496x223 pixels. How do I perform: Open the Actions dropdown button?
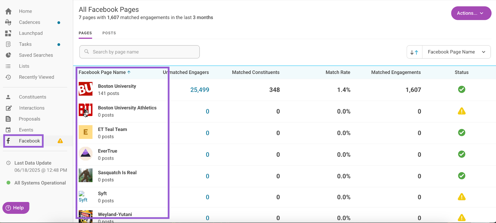[x=471, y=13]
